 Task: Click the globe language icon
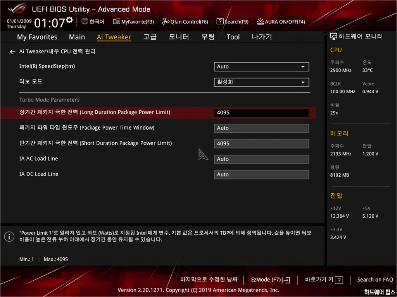tap(85, 22)
